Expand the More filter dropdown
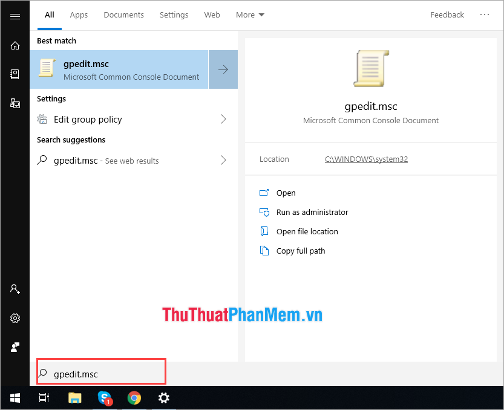The image size is (504, 410). 250,14
